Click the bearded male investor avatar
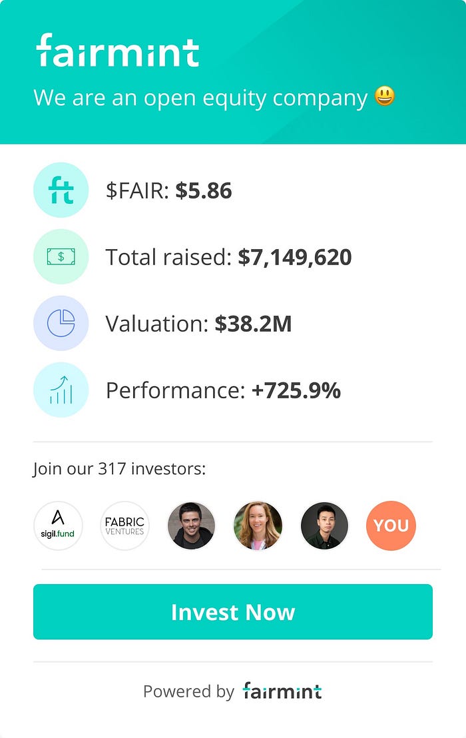The width and height of the screenshot is (466, 738). tap(191, 526)
